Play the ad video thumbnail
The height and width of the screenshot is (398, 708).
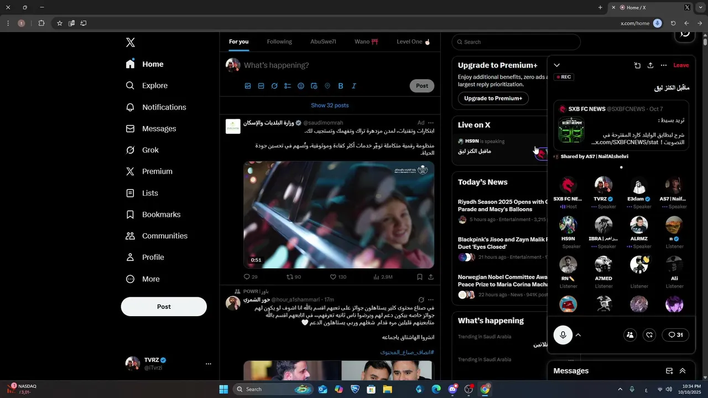point(339,214)
